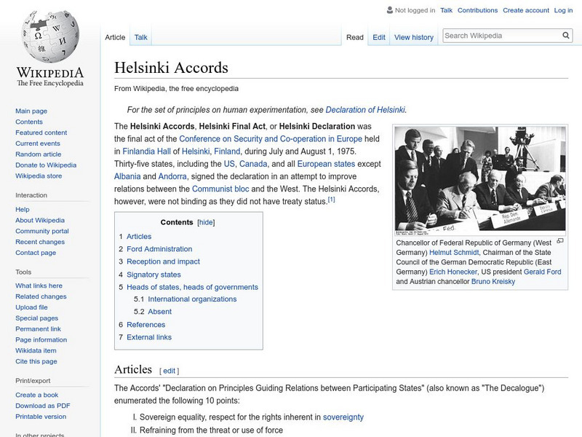The width and height of the screenshot is (582, 437).
Task: Jump to Heads of states, heads of governments
Action: coord(192,287)
